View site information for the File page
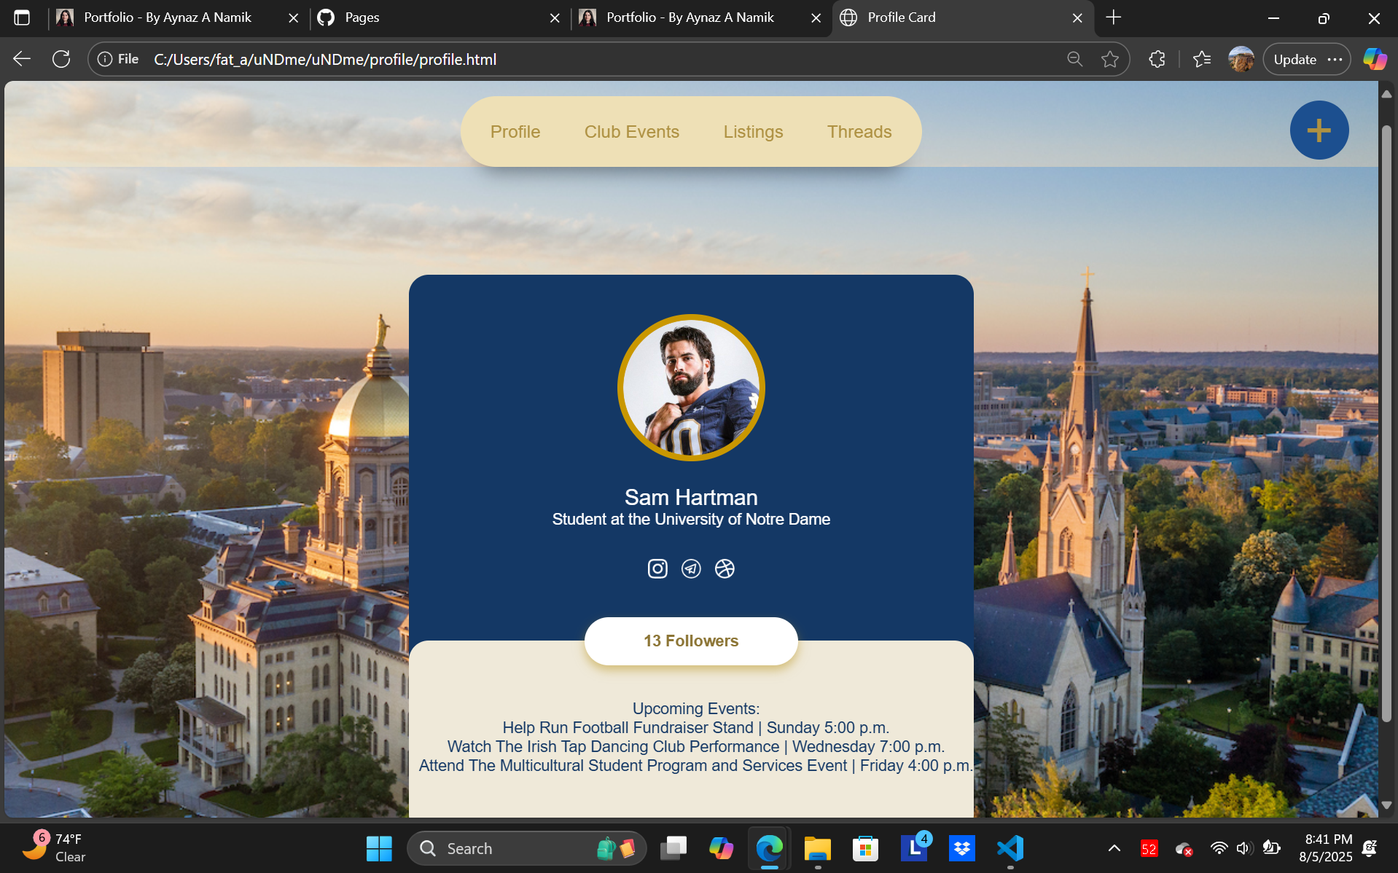Viewport: 1398px width, 873px height. (x=117, y=59)
